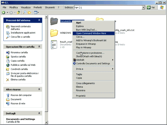Go up one folder level icon
Image resolution: width=167 pixels, height=125 pixels.
[18, 12]
